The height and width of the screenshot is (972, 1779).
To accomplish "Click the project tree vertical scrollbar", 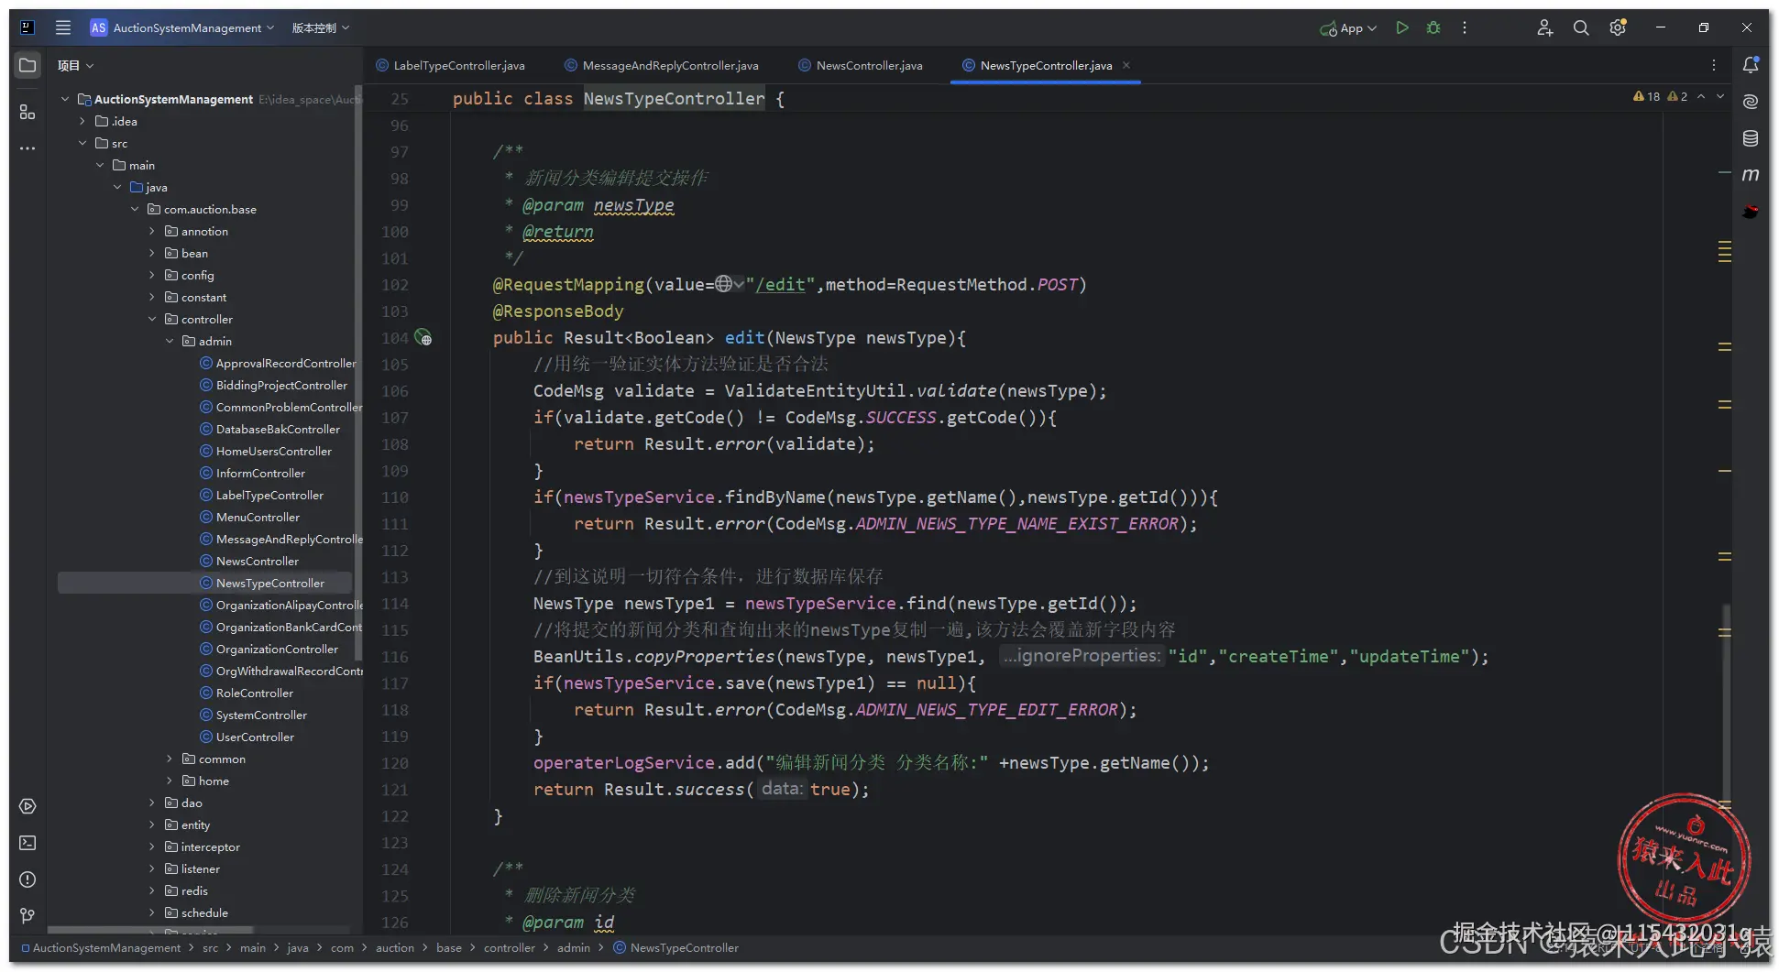I will [357, 371].
